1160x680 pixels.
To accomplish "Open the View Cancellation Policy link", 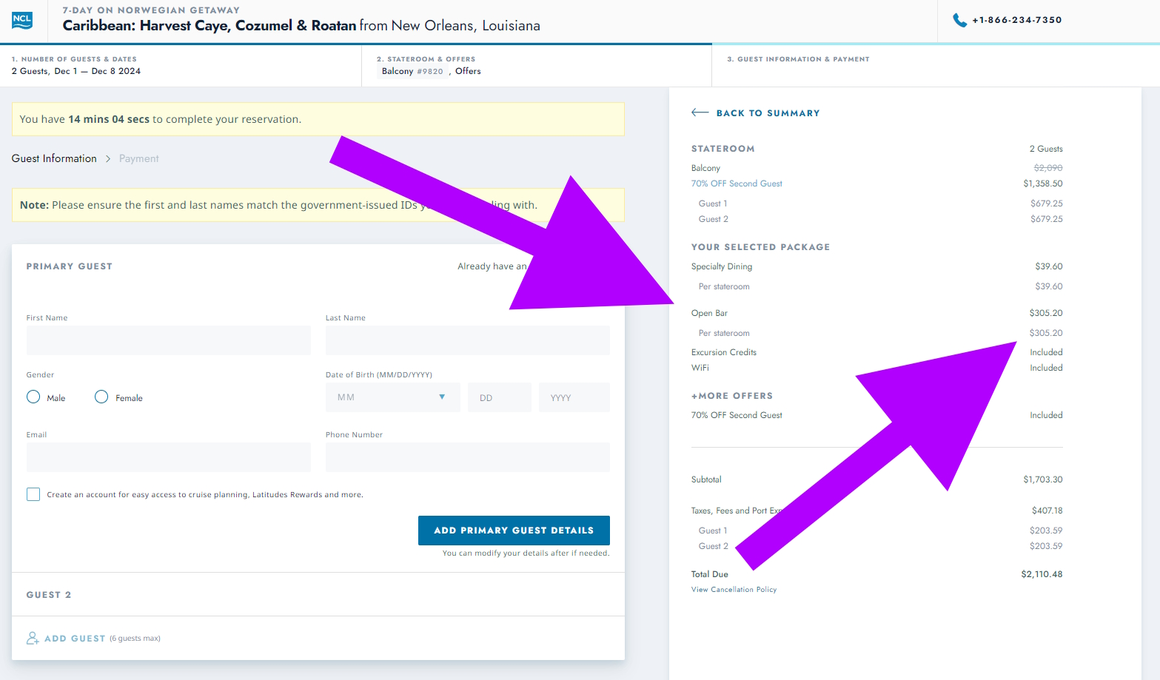I will pos(734,590).
